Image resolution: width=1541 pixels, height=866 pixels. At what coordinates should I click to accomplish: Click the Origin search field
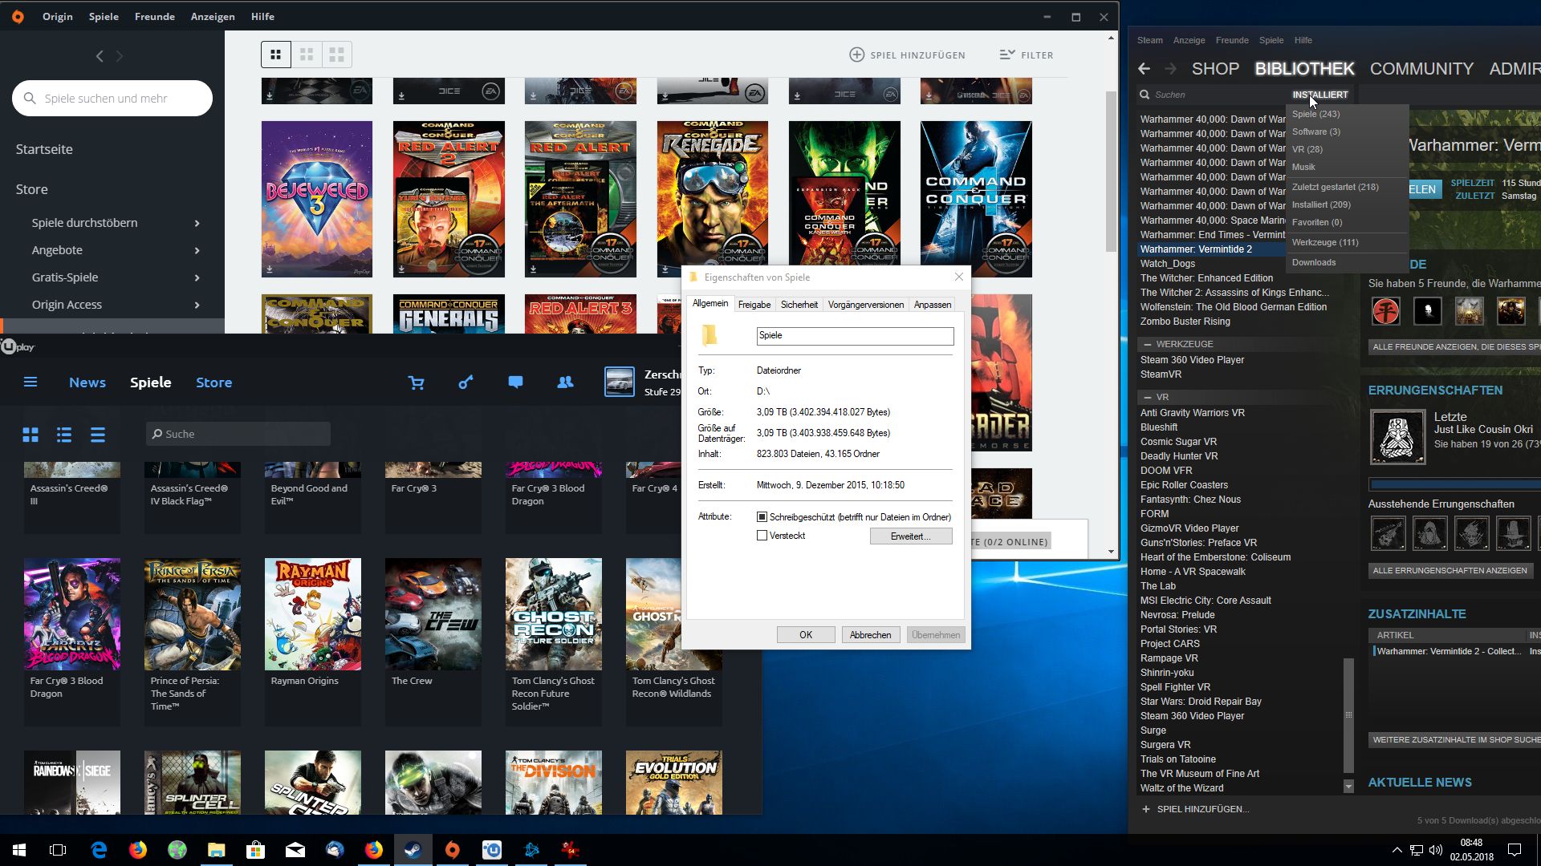pyautogui.click(x=112, y=98)
